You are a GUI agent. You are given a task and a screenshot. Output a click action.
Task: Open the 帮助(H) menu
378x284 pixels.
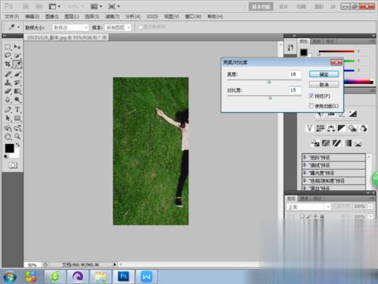pyautogui.click(x=215, y=17)
